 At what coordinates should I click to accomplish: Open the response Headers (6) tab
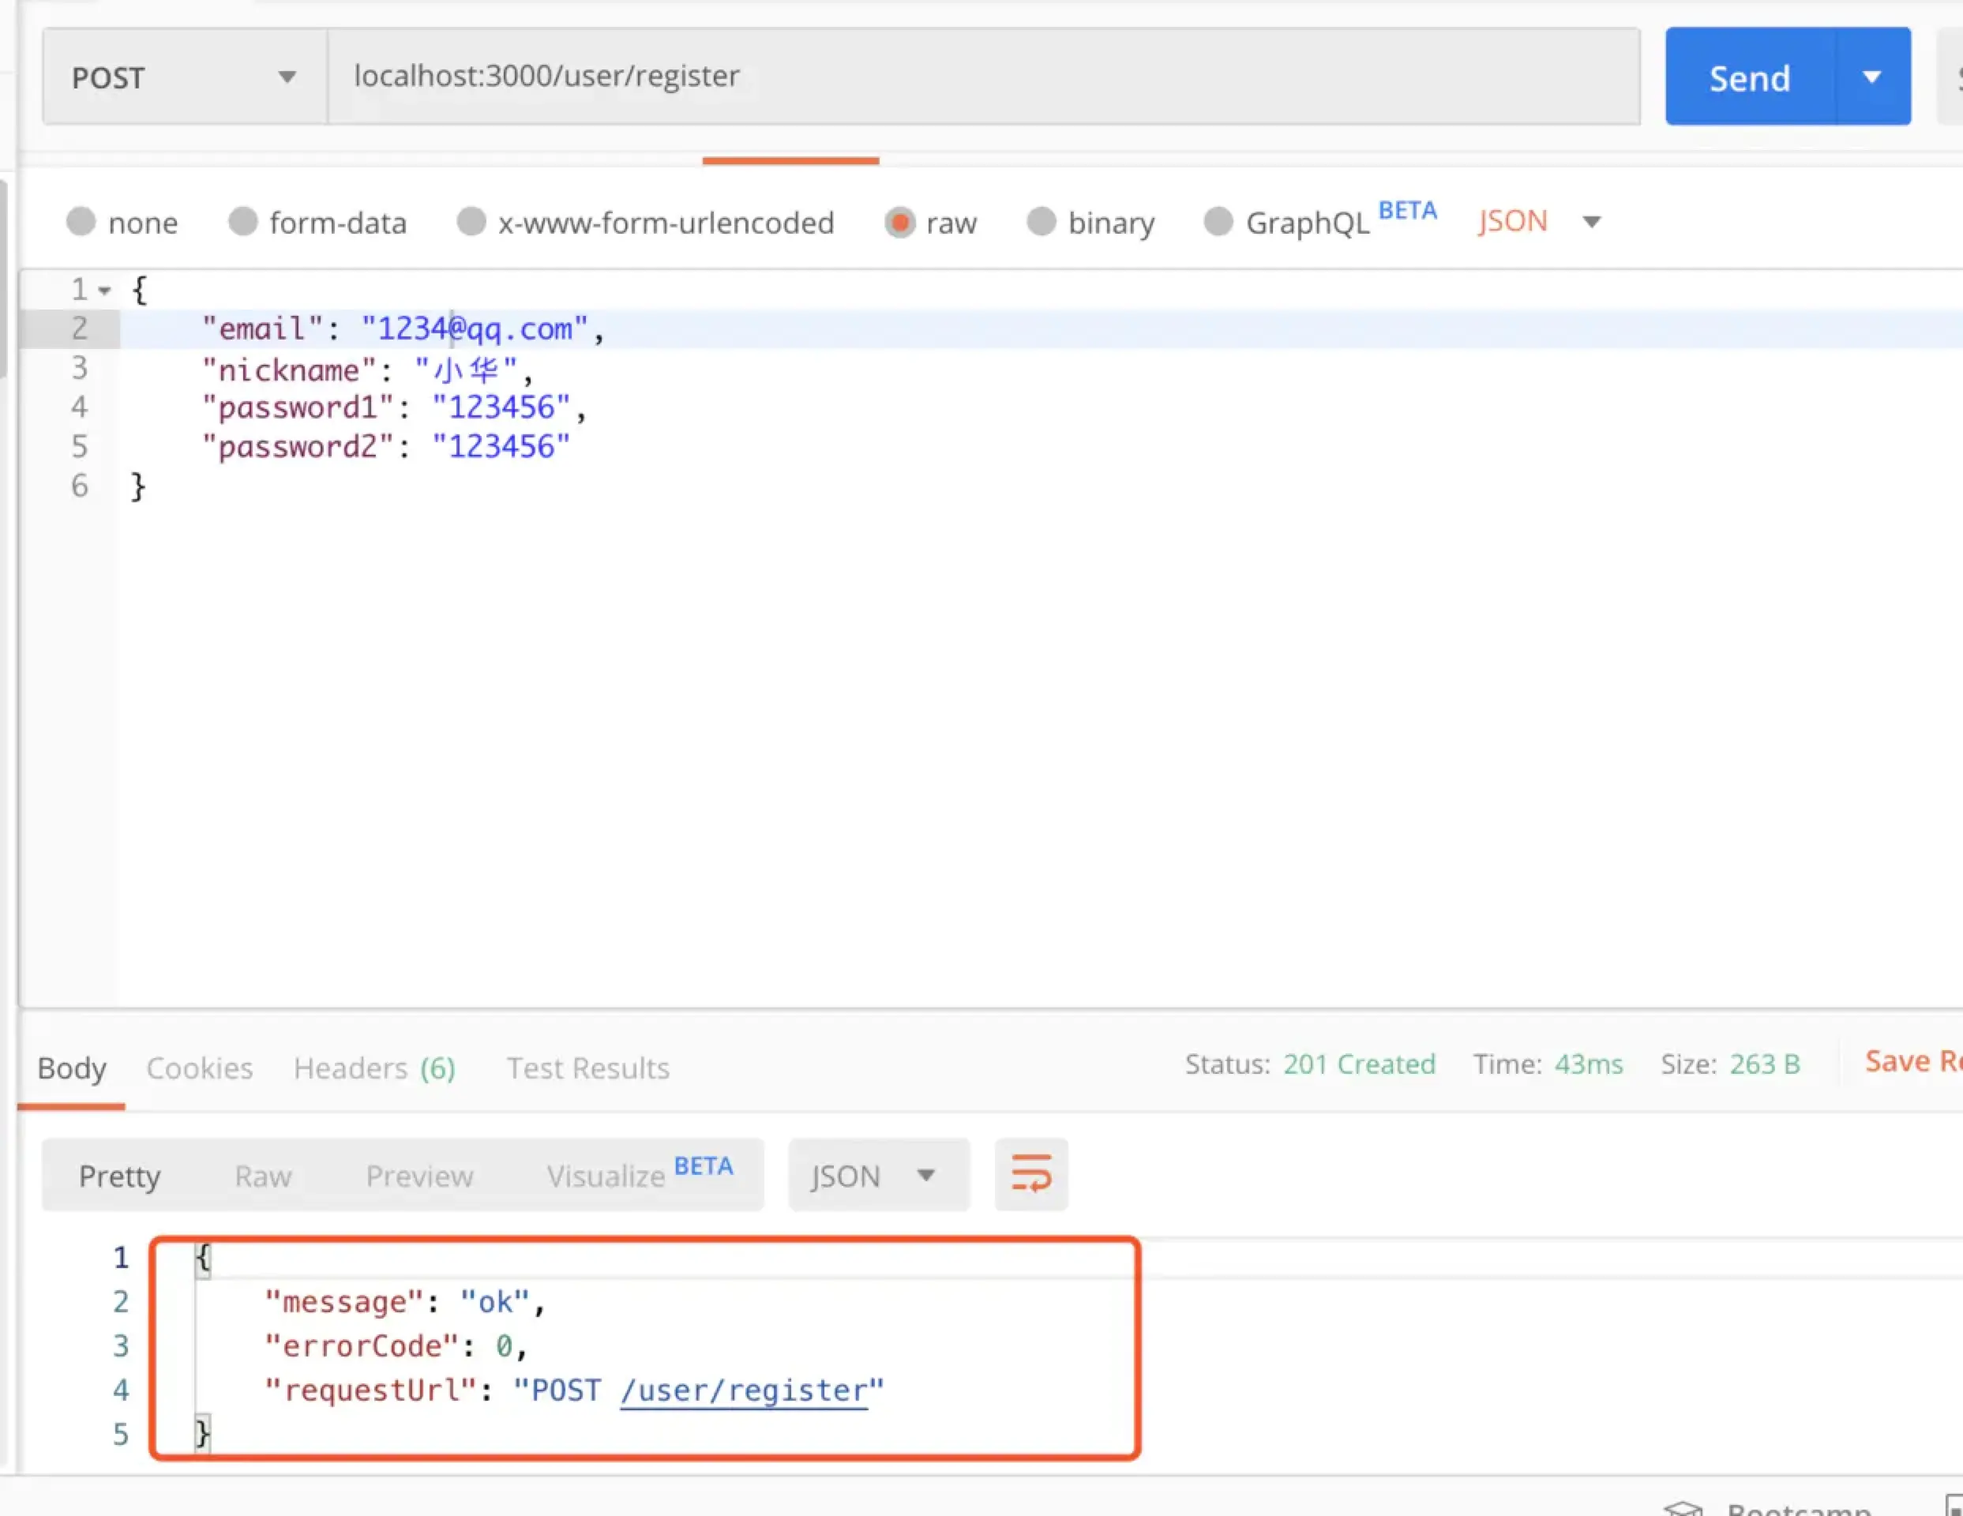(x=374, y=1068)
